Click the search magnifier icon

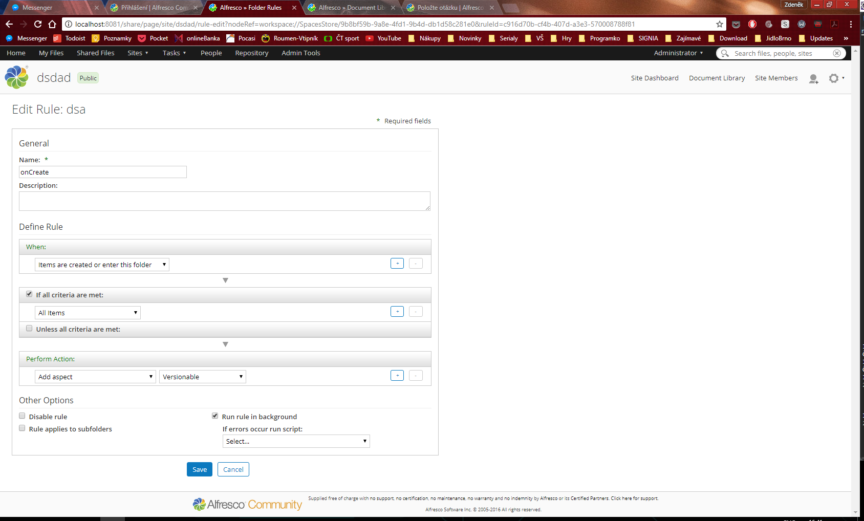[x=725, y=53]
